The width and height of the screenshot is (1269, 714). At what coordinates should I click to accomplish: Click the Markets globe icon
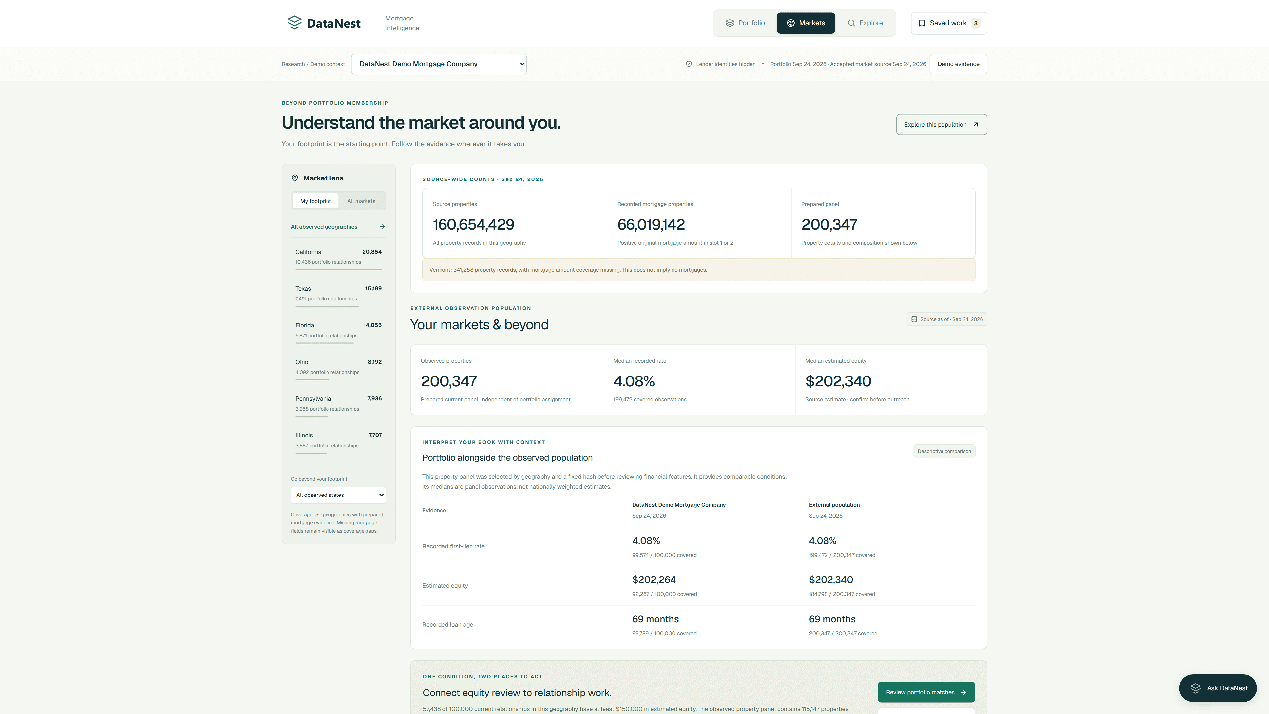[x=791, y=23]
